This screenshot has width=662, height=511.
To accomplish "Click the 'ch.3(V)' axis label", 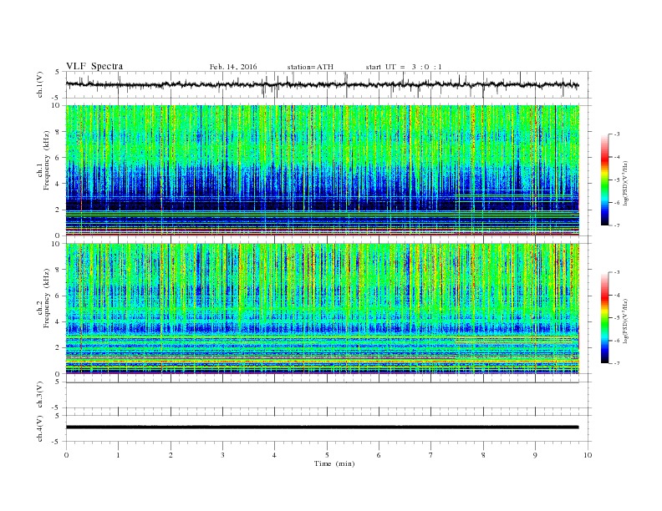I will pos(40,395).
